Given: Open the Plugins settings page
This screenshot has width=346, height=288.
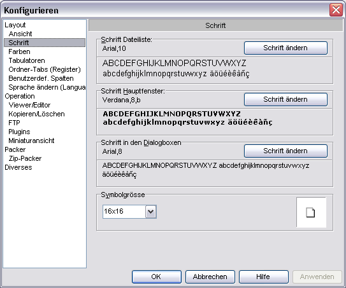Looking at the screenshot, I should tap(19, 132).
